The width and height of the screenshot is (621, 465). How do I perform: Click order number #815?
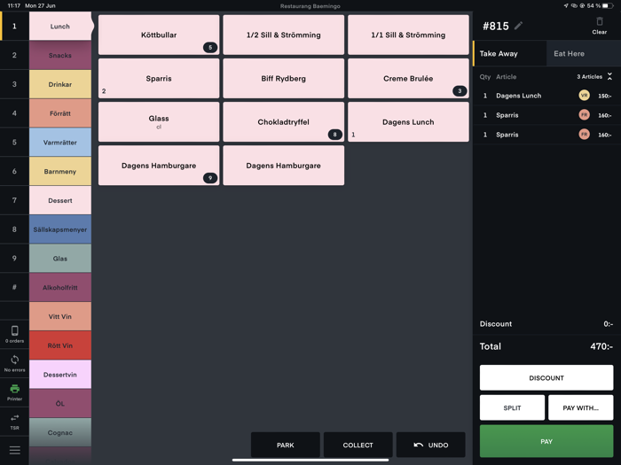(x=495, y=26)
